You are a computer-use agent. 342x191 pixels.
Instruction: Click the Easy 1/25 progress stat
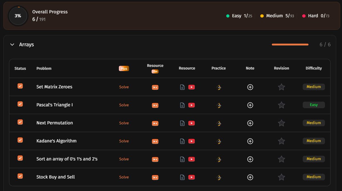tap(239, 16)
